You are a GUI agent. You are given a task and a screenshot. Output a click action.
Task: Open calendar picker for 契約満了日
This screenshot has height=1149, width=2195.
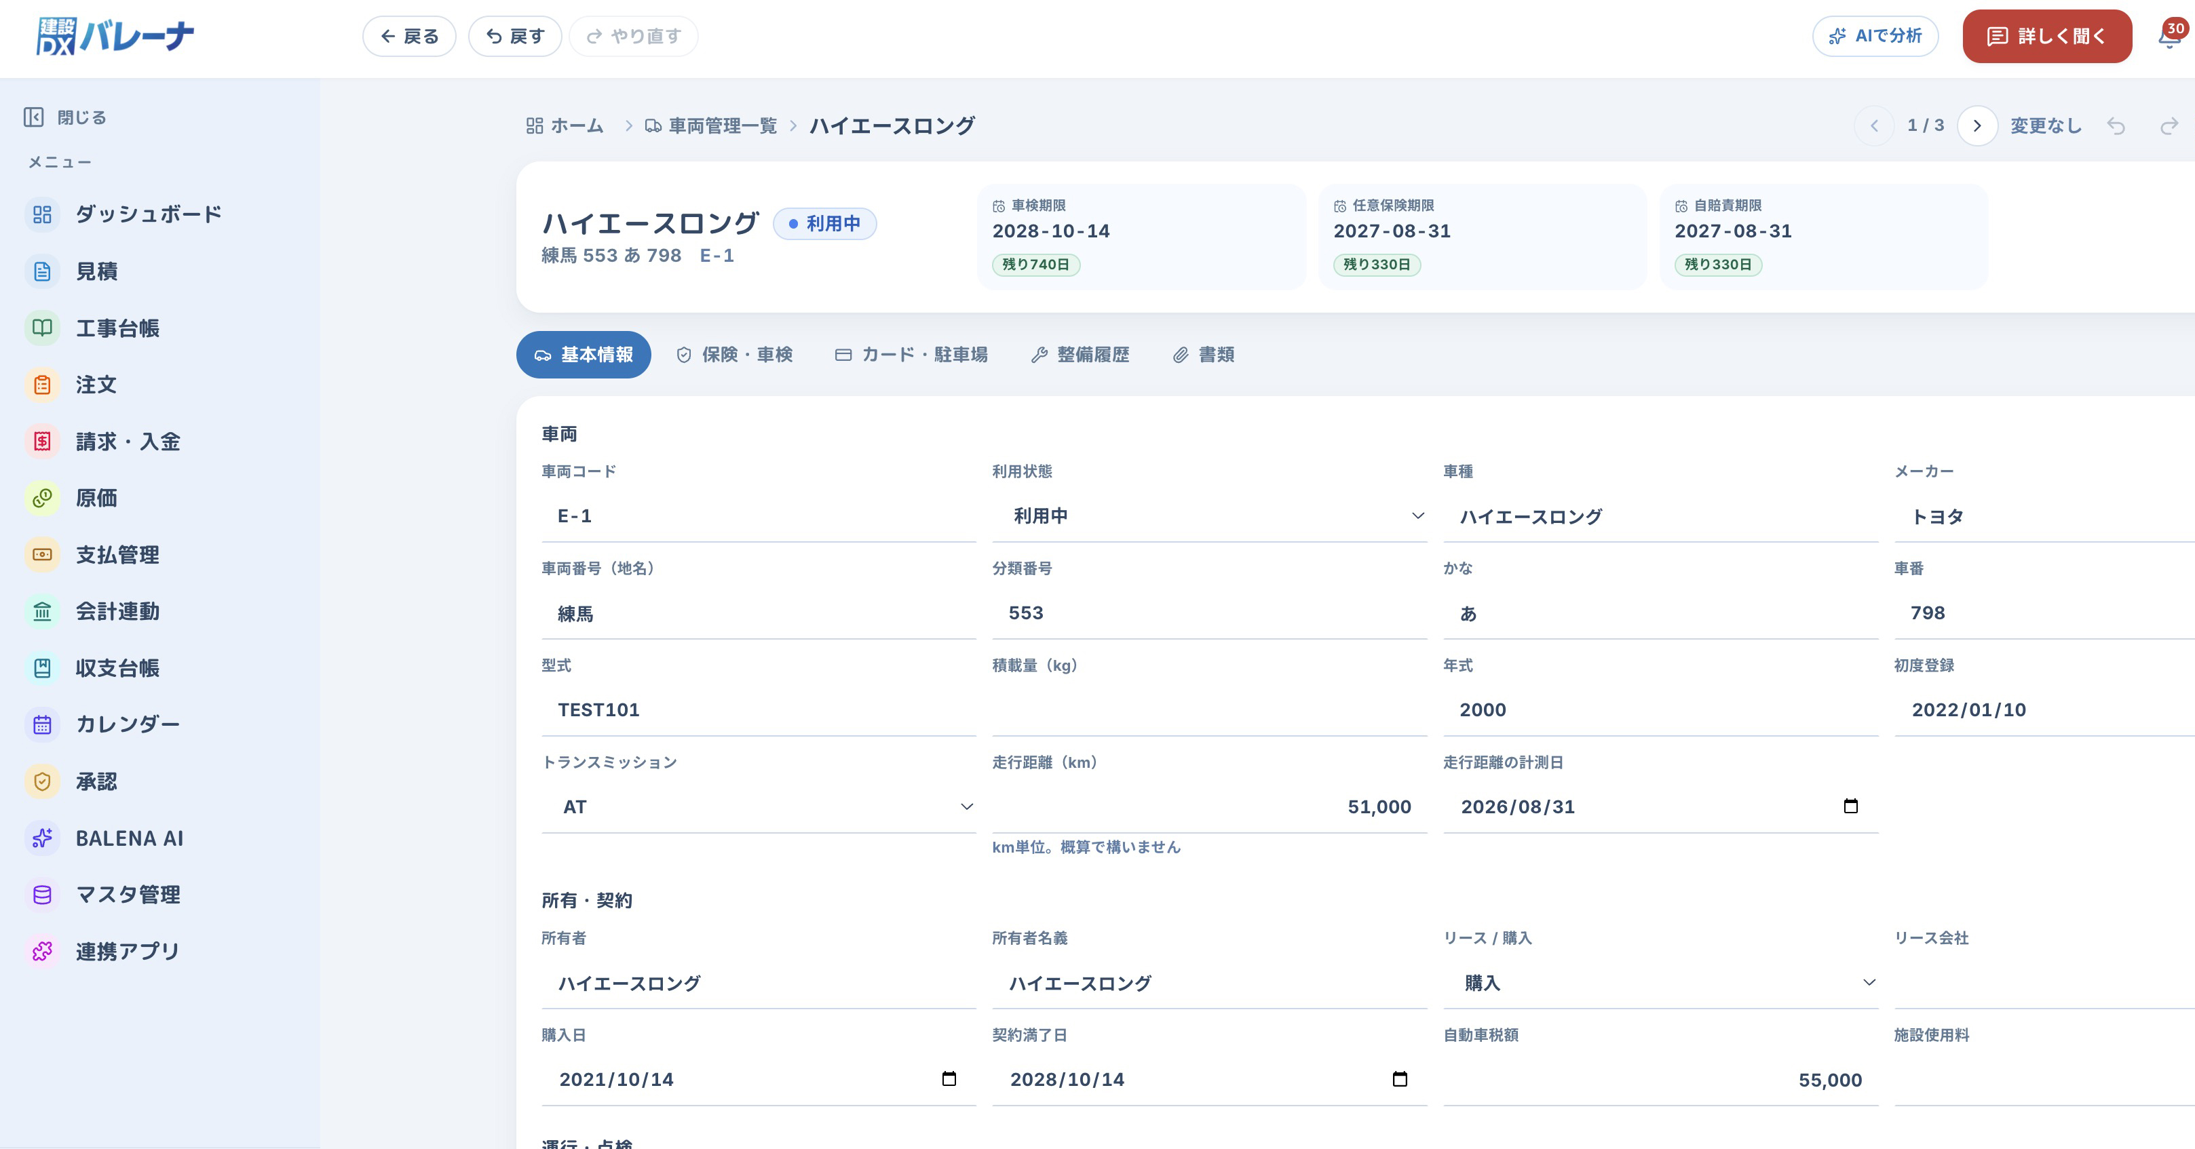(x=1400, y=1079)
